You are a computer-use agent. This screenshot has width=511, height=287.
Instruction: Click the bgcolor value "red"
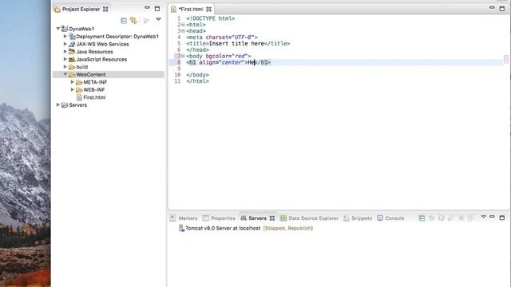(x=240, y=56)
